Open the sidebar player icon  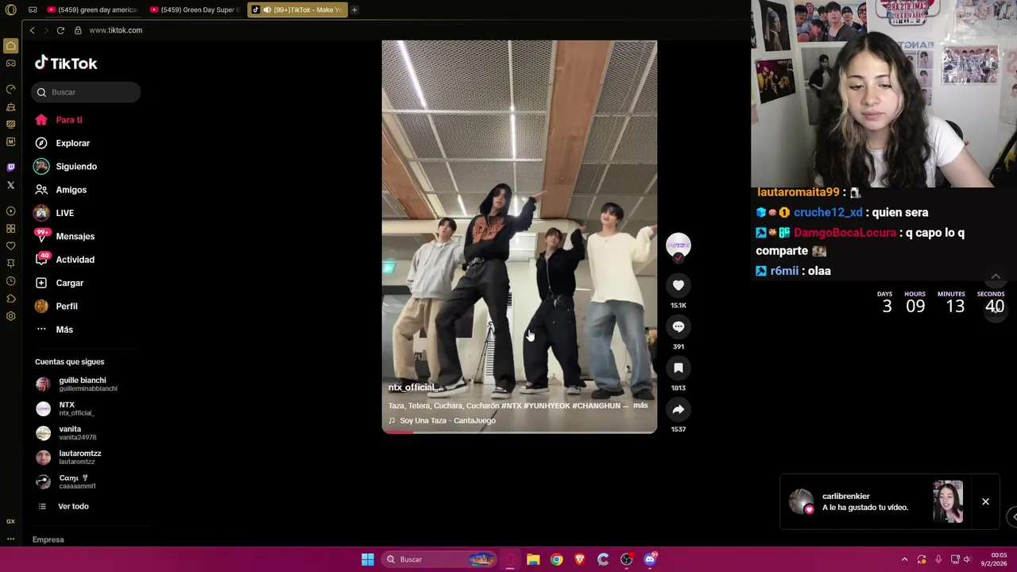(10, 211)
